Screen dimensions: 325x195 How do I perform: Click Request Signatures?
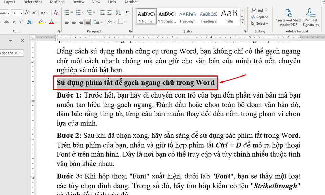click(310, 18)
